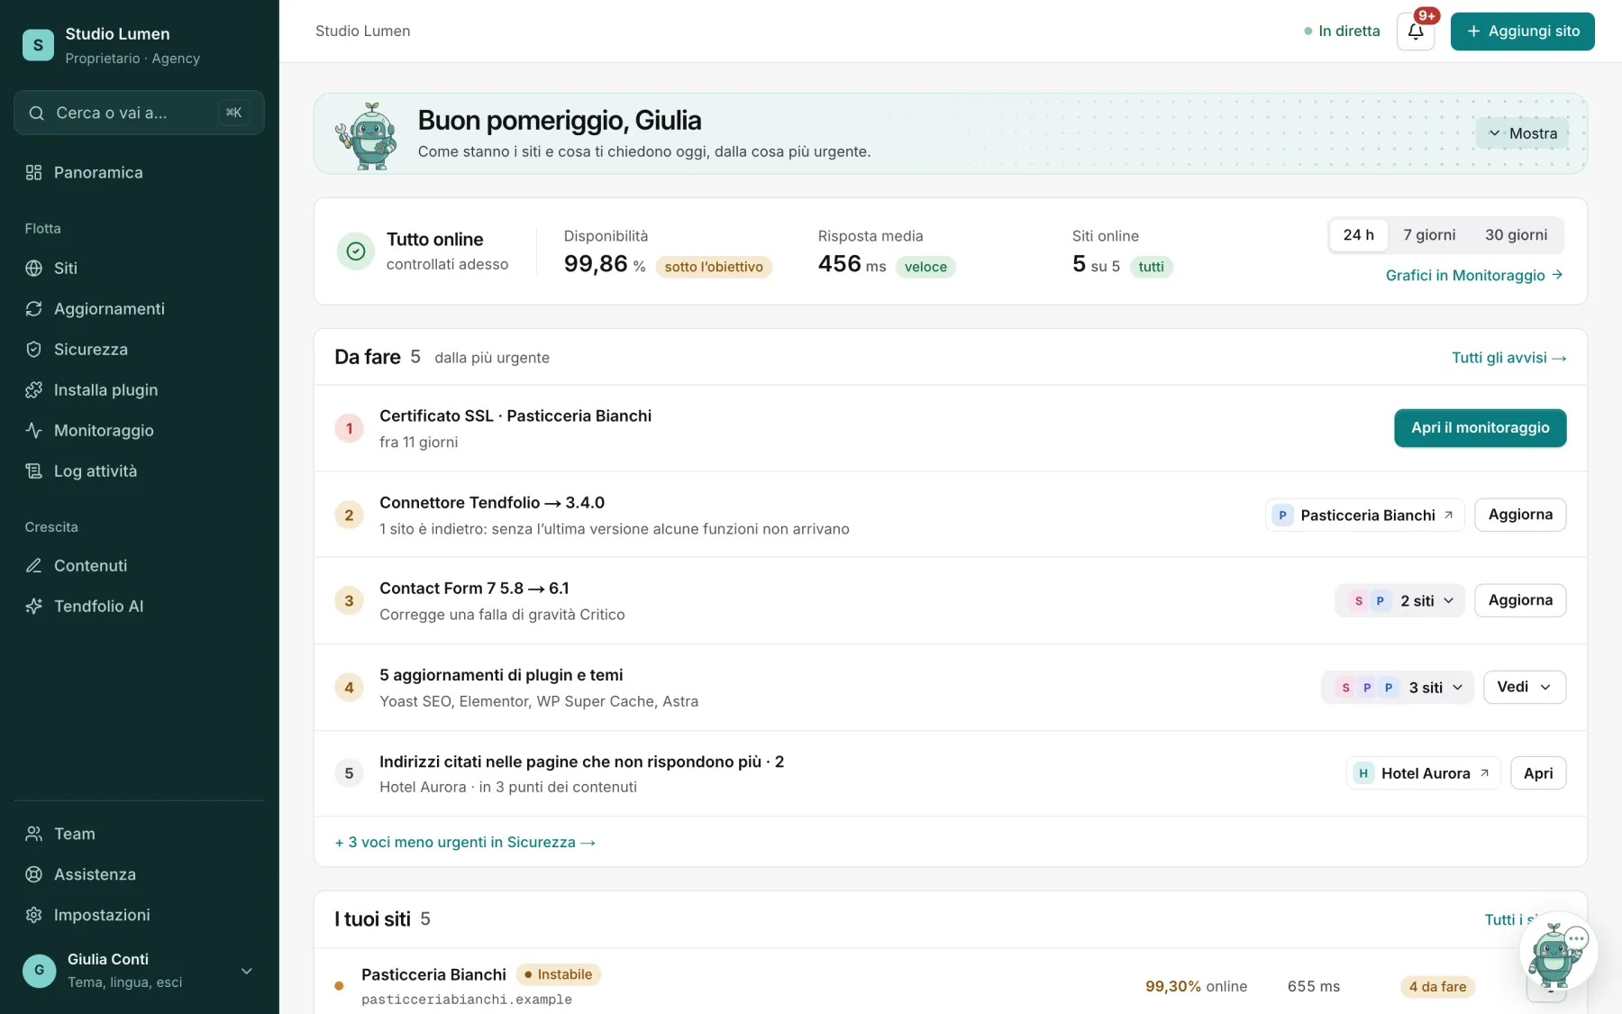Click Apri for Hotel Aurora links

[x=1538, y=773]
